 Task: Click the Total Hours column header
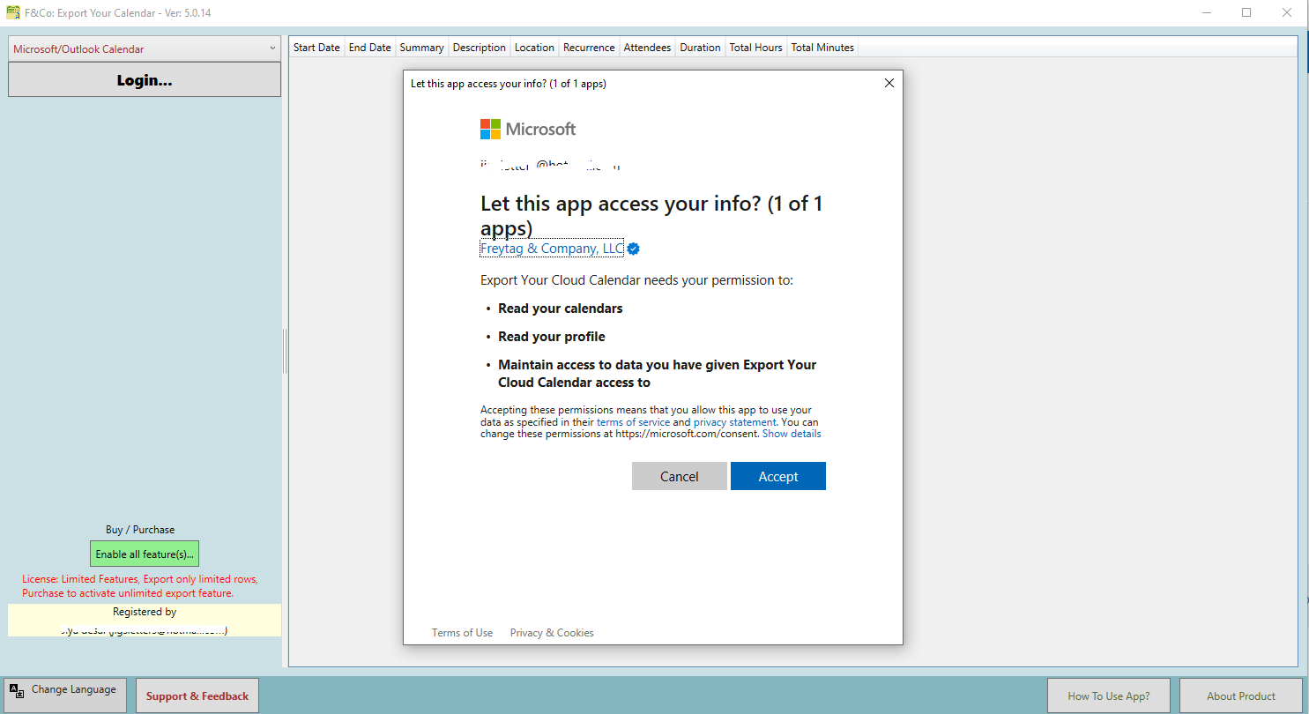[x=755, y=48]
